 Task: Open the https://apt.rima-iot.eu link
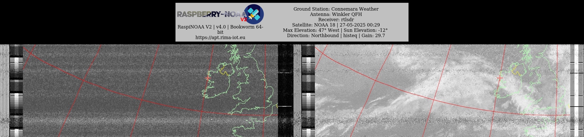click(220, 37)
